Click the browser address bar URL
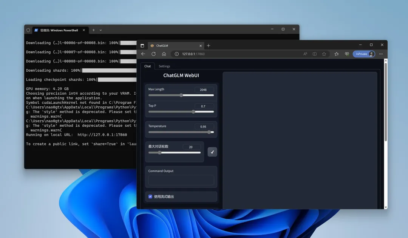The width and height of the screenshot is (408, 238). click(193, 54)
